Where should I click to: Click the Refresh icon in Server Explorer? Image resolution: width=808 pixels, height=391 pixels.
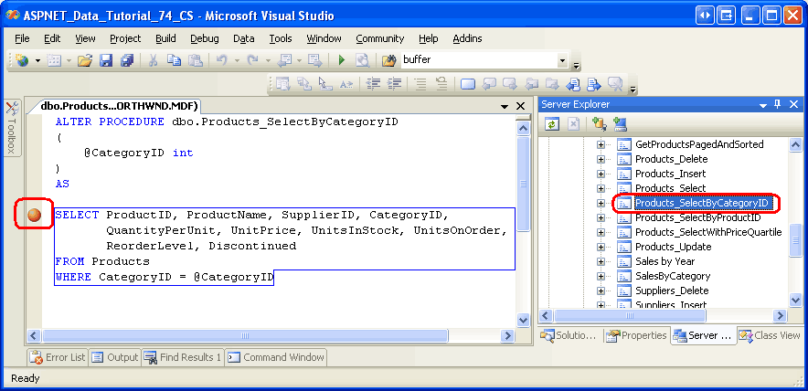tap(552, 124)
